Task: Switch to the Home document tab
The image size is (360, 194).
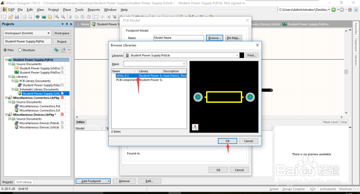Action: 83,24
